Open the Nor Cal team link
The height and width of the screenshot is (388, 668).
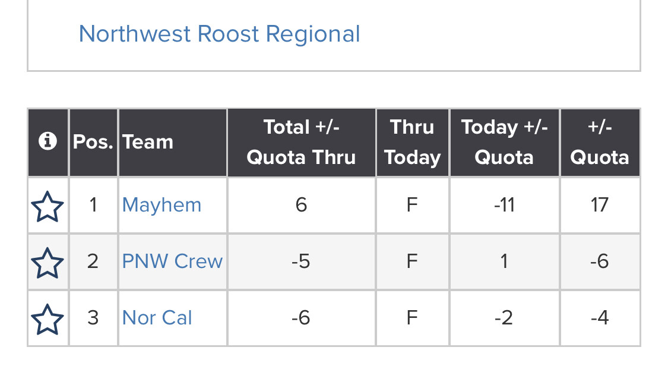point(157,318)
